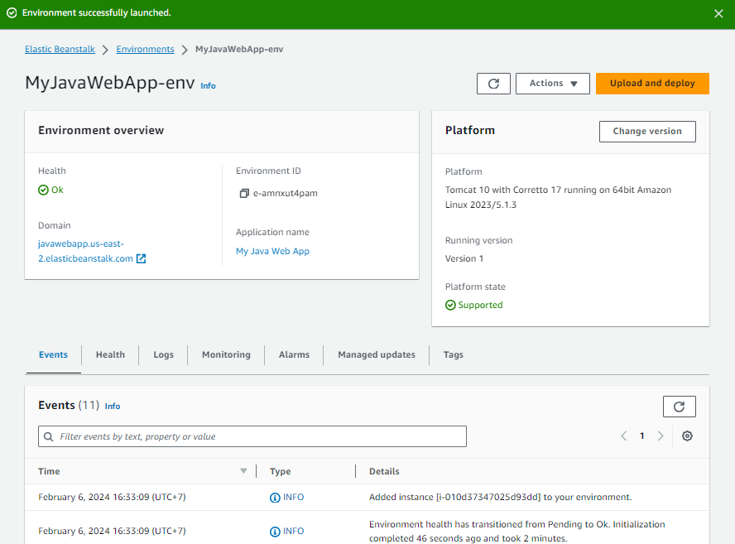
Task: Select the Events tab
Action: coord(53,354)
